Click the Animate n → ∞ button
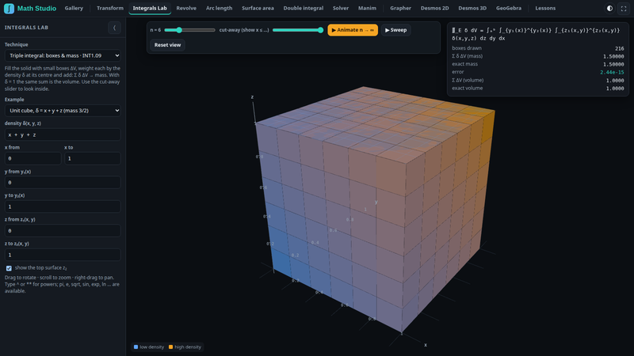634x356 pixels. [353, 30]
